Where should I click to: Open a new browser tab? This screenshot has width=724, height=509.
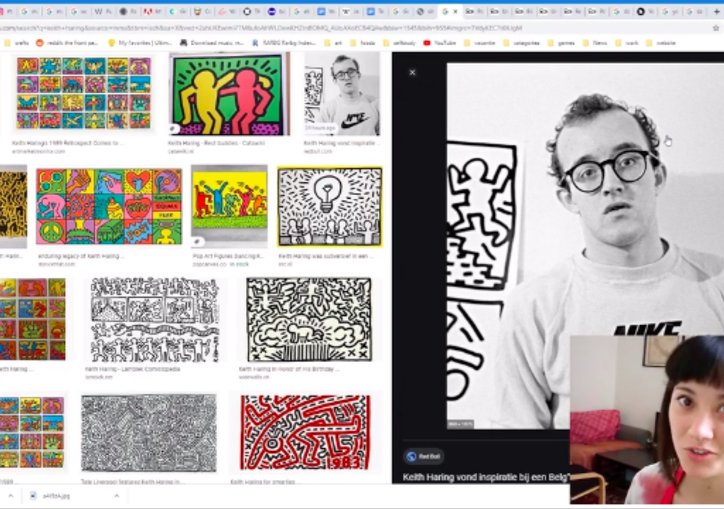point(716,11)
